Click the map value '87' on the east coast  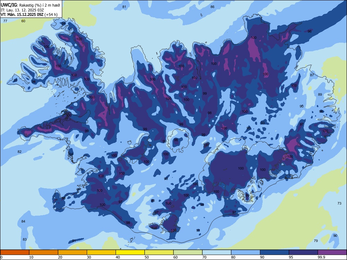click(312, 75)
